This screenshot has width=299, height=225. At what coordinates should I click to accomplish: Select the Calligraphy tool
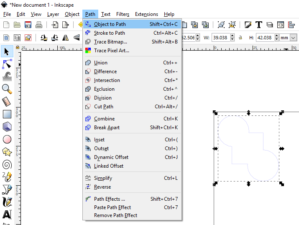[x=7, y=202]
